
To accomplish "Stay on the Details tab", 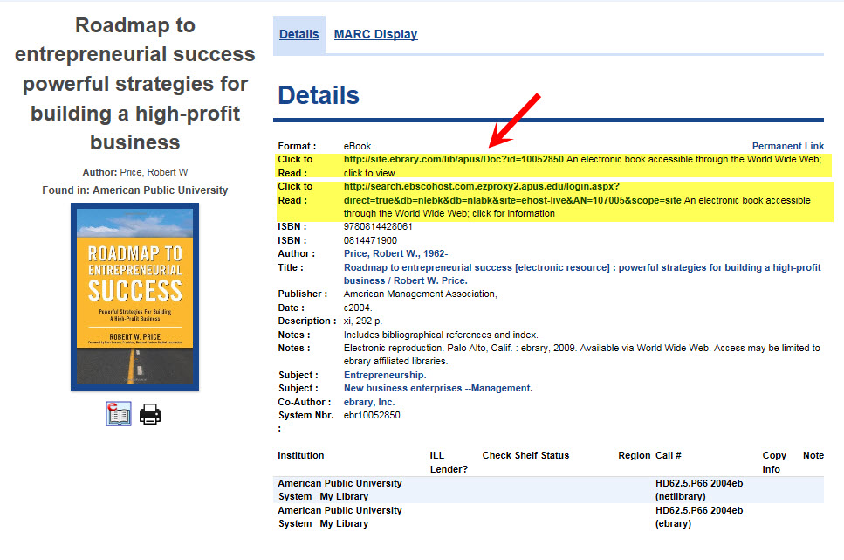I will pyautogui.click(x=298, y=33).
